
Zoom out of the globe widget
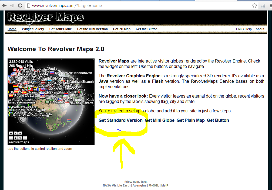[11, 138]
